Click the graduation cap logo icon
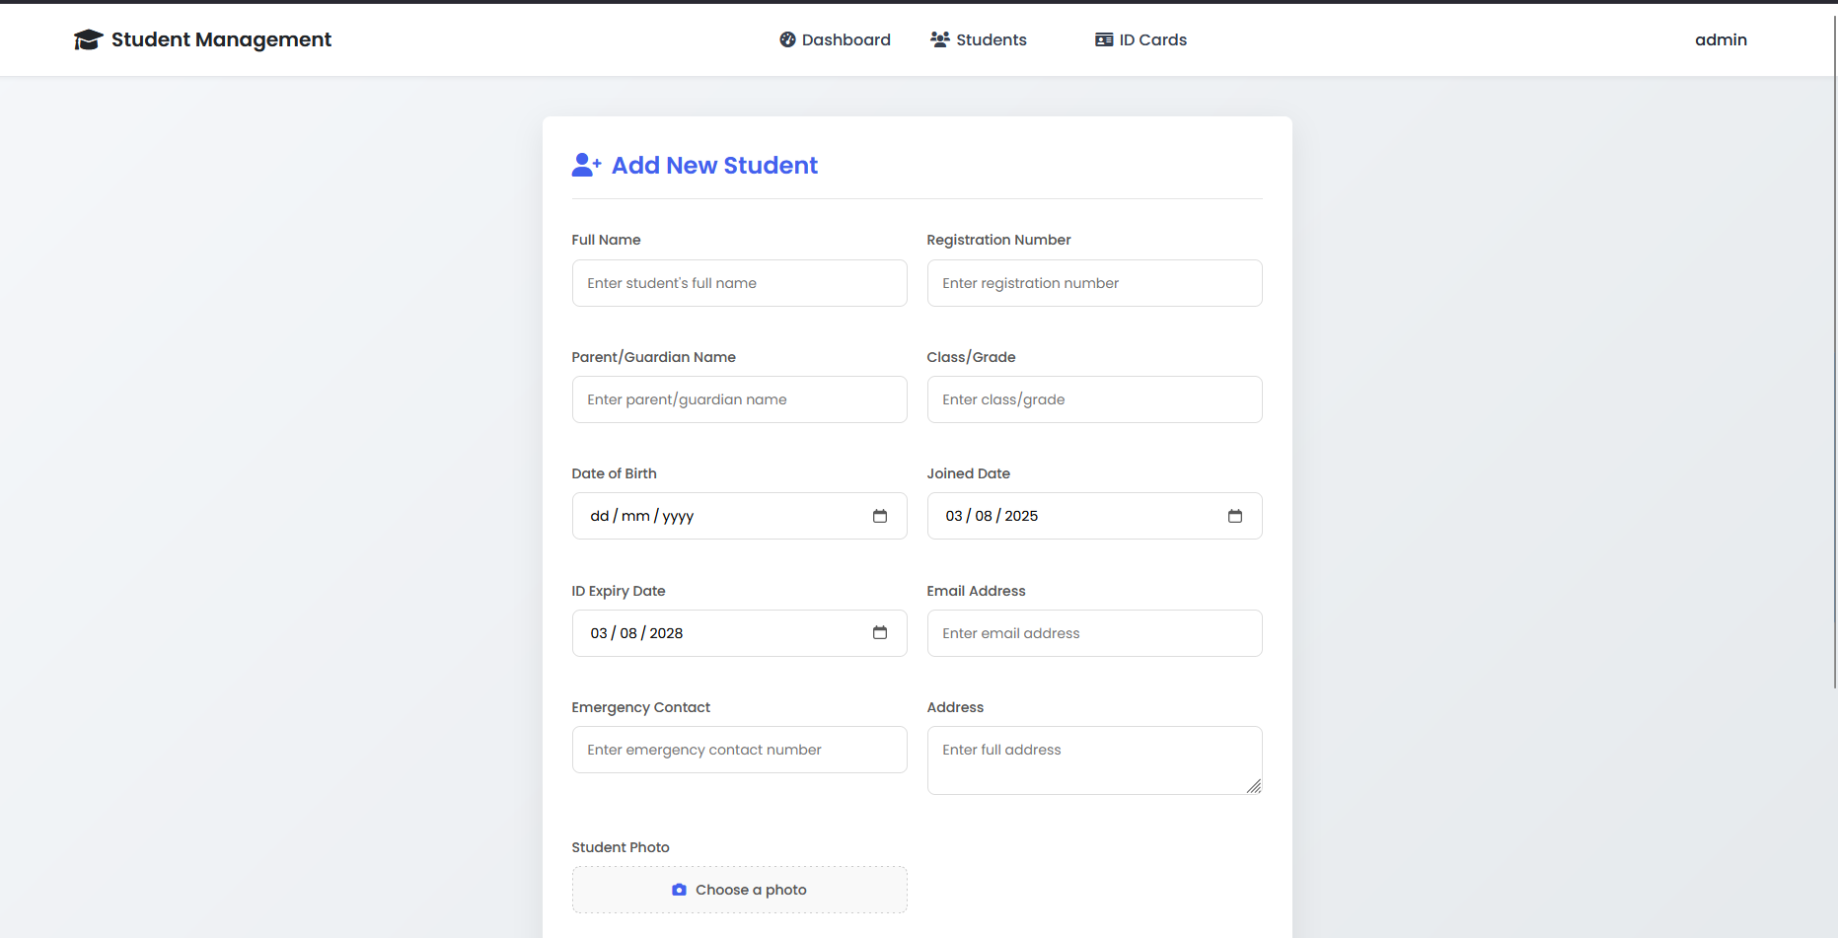Screen dimensions: 1838x938 click(88, 39)
